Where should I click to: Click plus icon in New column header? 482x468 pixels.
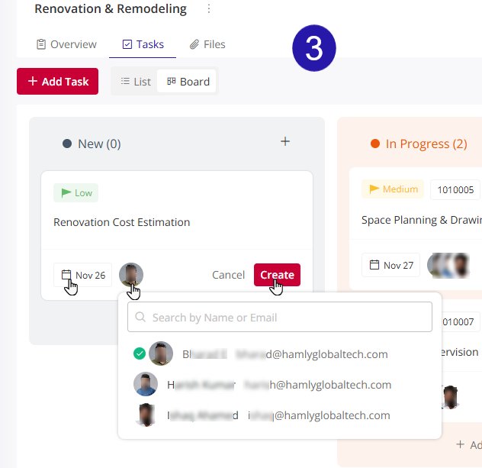click(x=285, y=141)
